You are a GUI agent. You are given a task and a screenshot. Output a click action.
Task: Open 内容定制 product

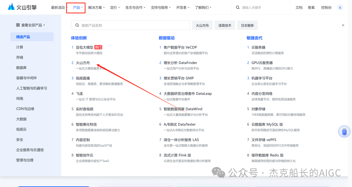82,140
